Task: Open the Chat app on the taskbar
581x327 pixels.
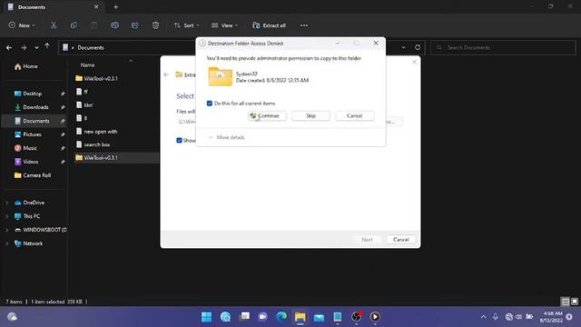Action: (262, 317)
